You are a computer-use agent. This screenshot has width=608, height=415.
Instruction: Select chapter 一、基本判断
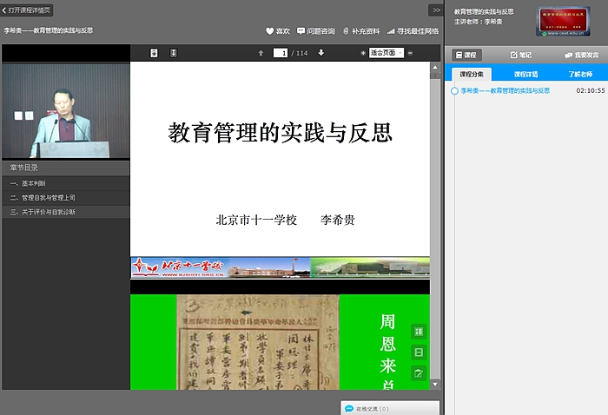coord(66,183)
